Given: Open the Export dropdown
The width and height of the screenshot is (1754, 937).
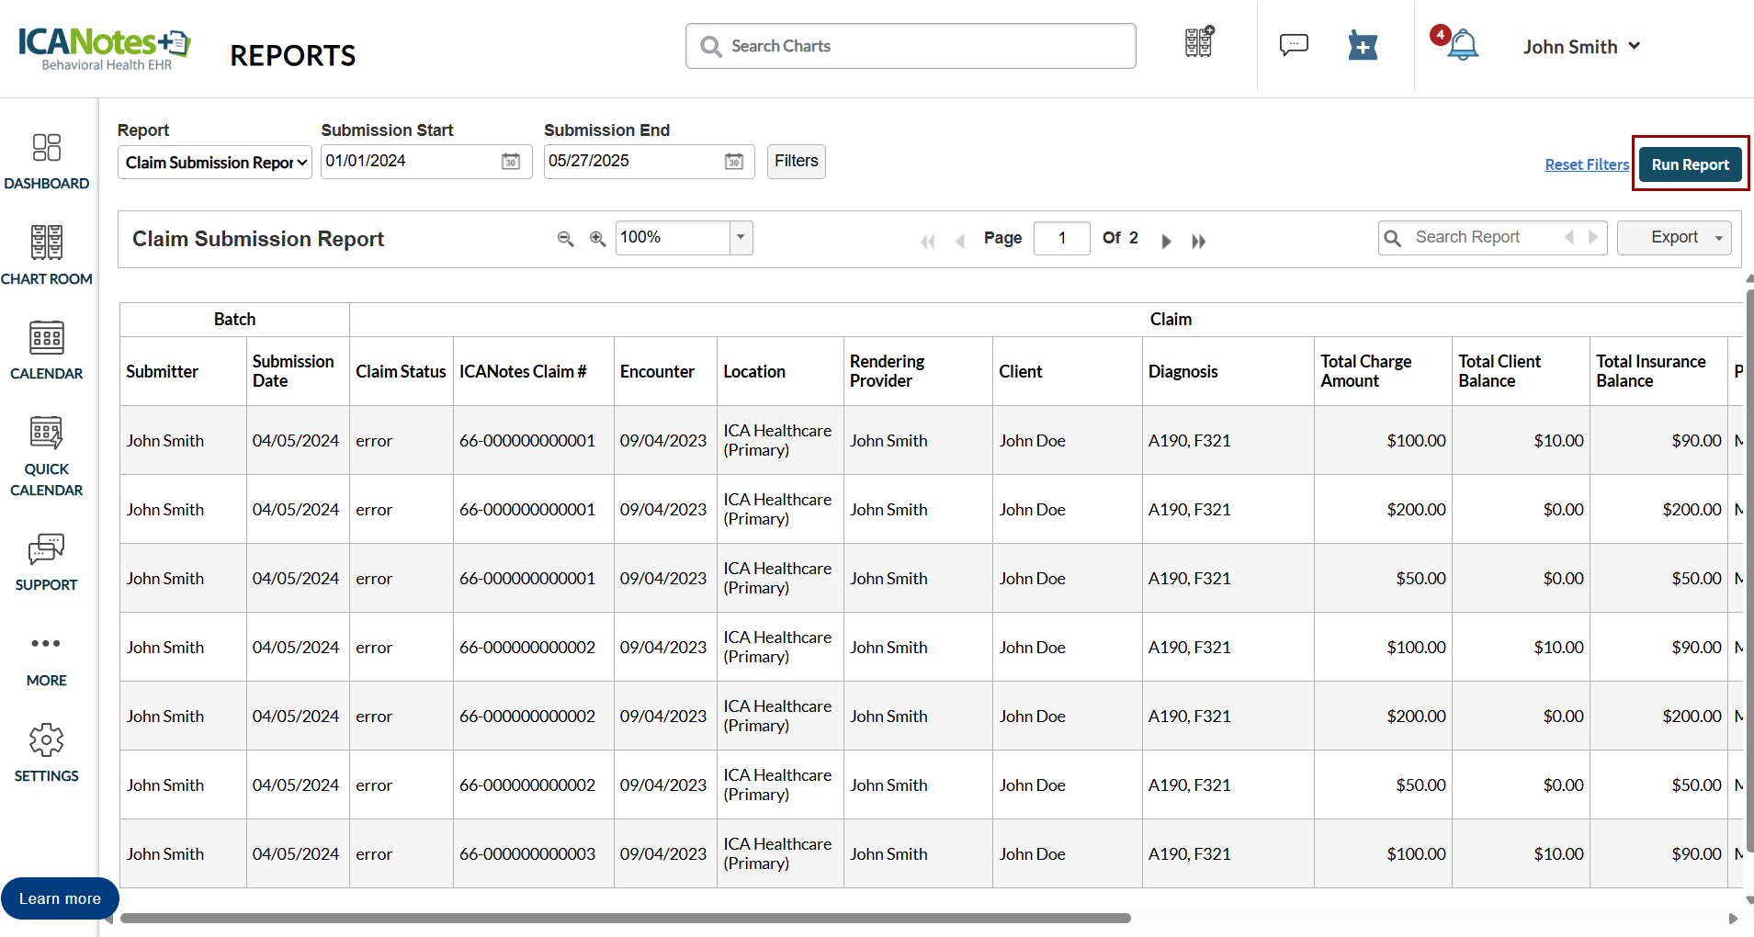Looking at the screenshot, I should [1674, 238].
